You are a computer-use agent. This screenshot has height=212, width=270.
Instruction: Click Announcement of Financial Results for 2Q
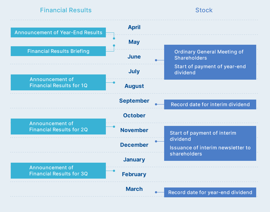[x=58, y=127]
